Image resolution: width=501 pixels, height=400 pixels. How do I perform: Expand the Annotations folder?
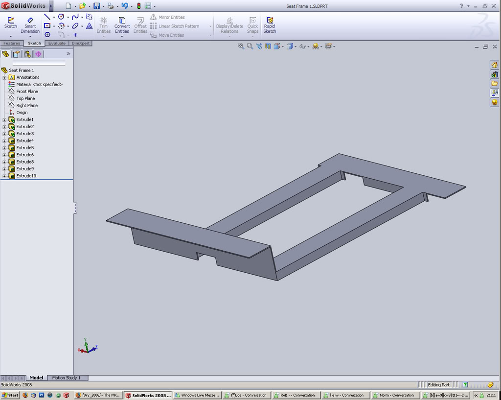pyautogui.click(x=4, y=78)
